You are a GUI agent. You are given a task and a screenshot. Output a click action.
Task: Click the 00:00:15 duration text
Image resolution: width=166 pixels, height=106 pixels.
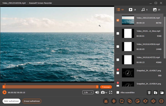tap(140, 62)
